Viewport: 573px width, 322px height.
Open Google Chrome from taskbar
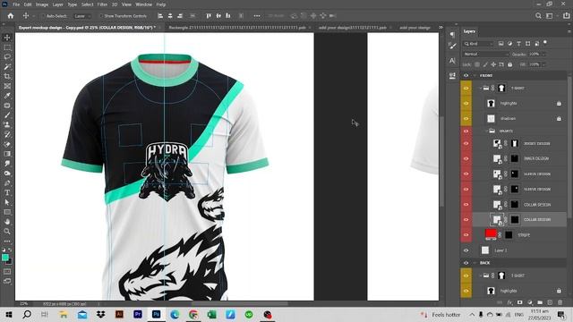(x=193, y=314)
